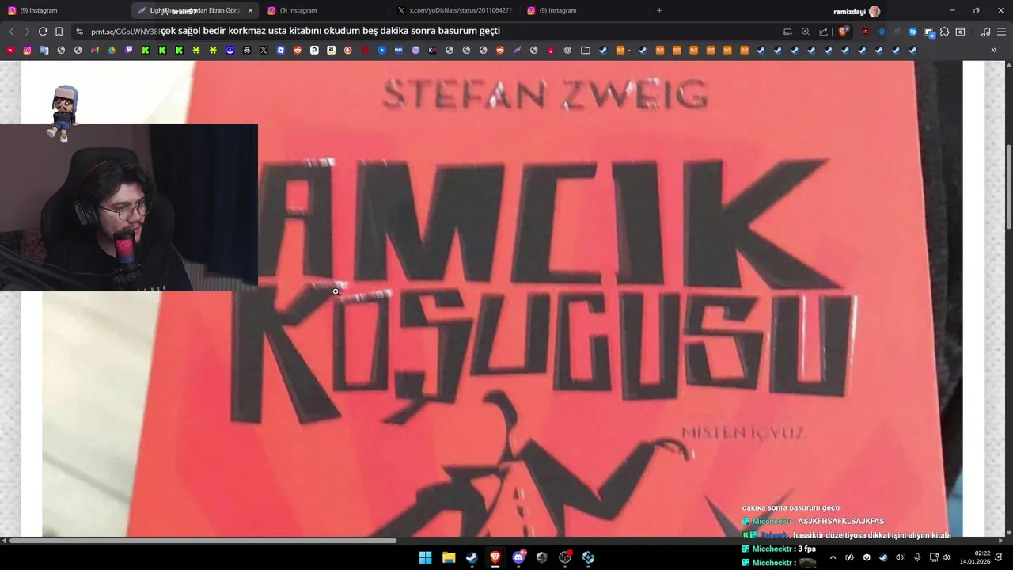Screen dimensions: 1013x570
Task: Open the bookmarks folder icon
Action: point(585,50)
